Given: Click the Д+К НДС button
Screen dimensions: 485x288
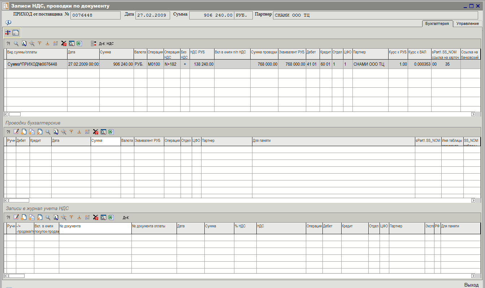Looking at the screenshot, I should [106, 44].
